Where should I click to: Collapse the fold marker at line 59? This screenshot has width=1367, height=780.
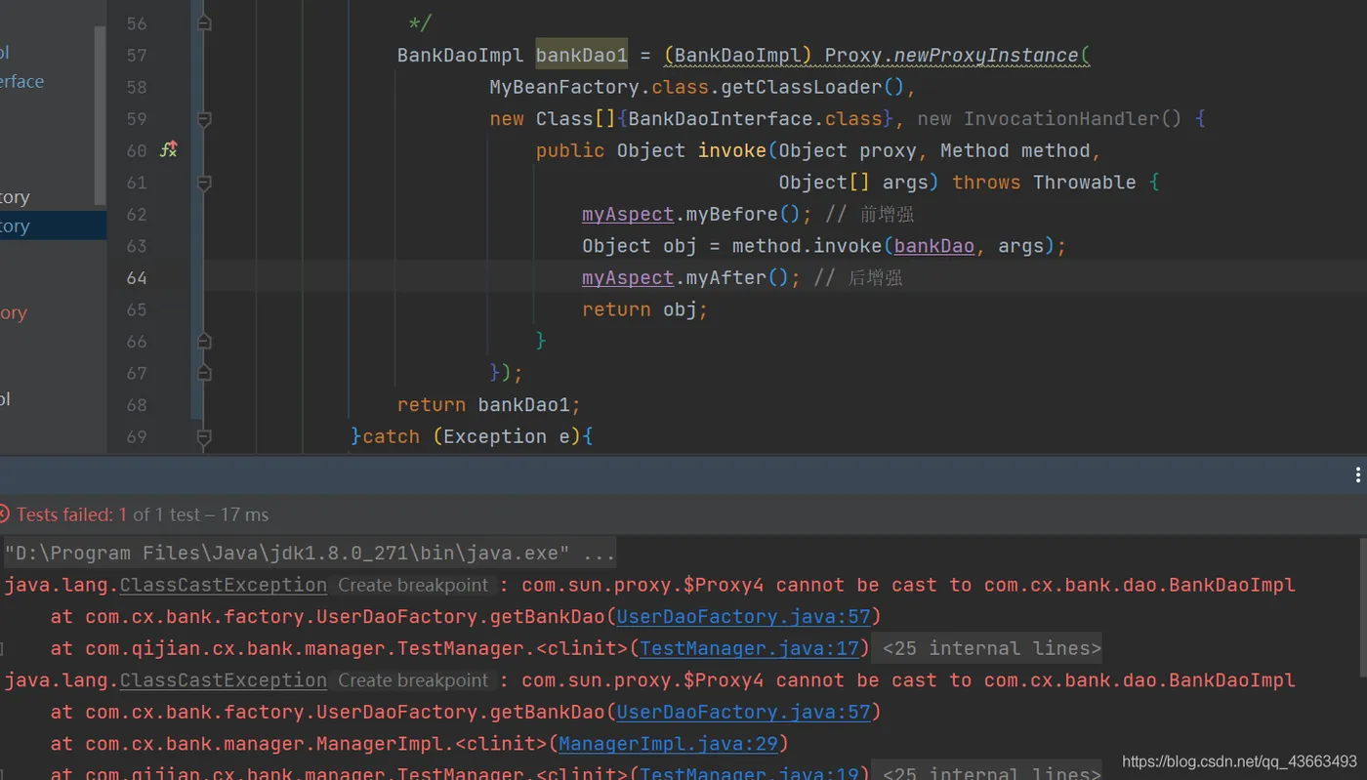pos(204,119)
